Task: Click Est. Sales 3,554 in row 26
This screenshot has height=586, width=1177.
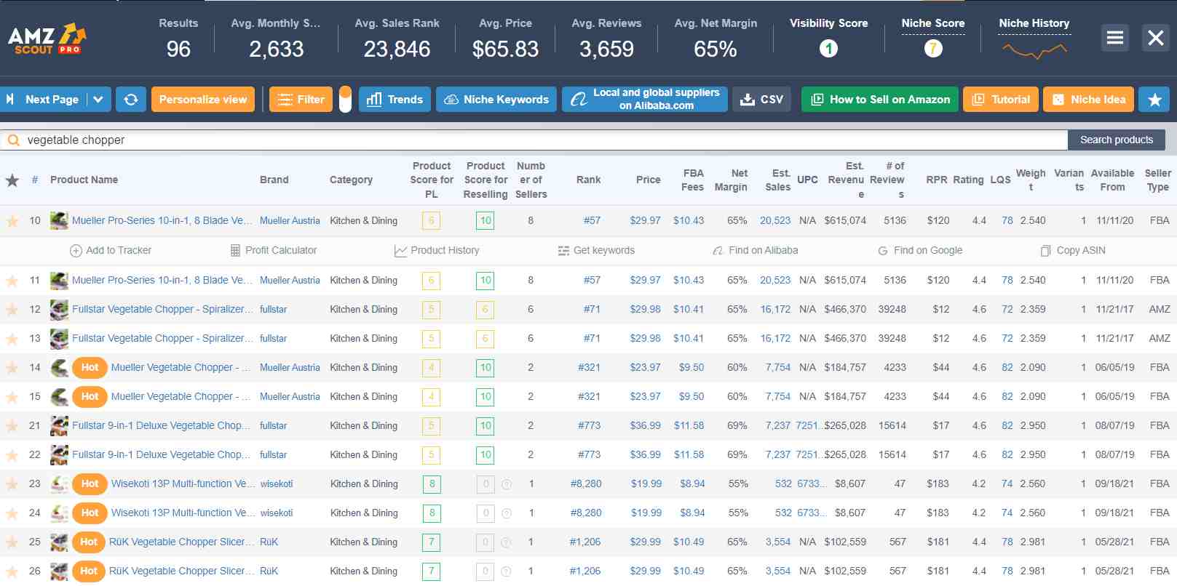Action: [x=778, y=571]
